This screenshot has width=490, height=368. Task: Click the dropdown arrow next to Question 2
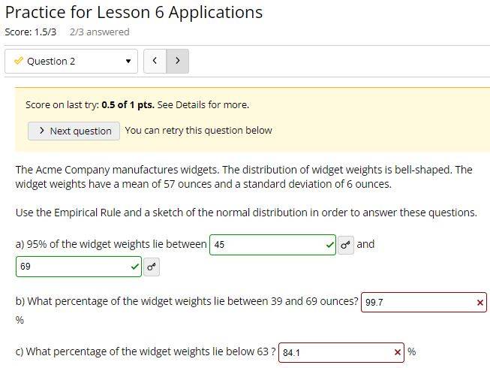(x=128, y=61)
